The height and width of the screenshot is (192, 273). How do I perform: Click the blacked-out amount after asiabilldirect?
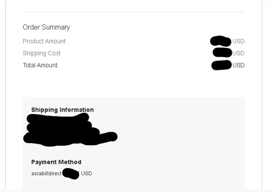tap(71, 173)
